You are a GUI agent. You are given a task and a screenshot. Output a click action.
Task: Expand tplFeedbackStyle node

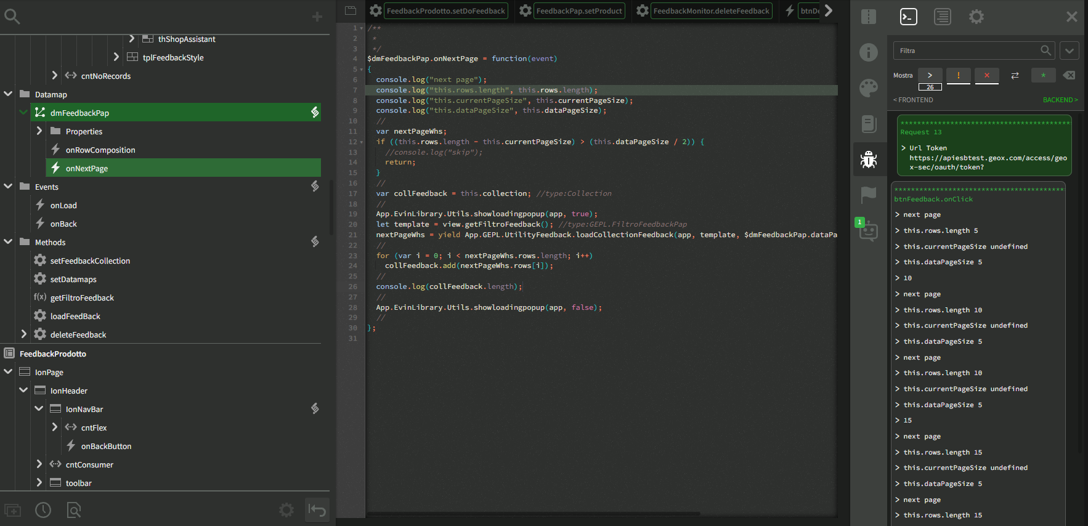(x=116, y=57)
